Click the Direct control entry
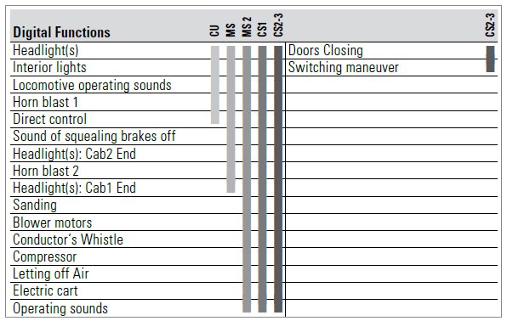 49,119
